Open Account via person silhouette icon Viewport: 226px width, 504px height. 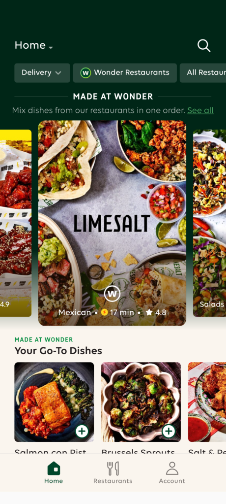click(x=172, y=469)
